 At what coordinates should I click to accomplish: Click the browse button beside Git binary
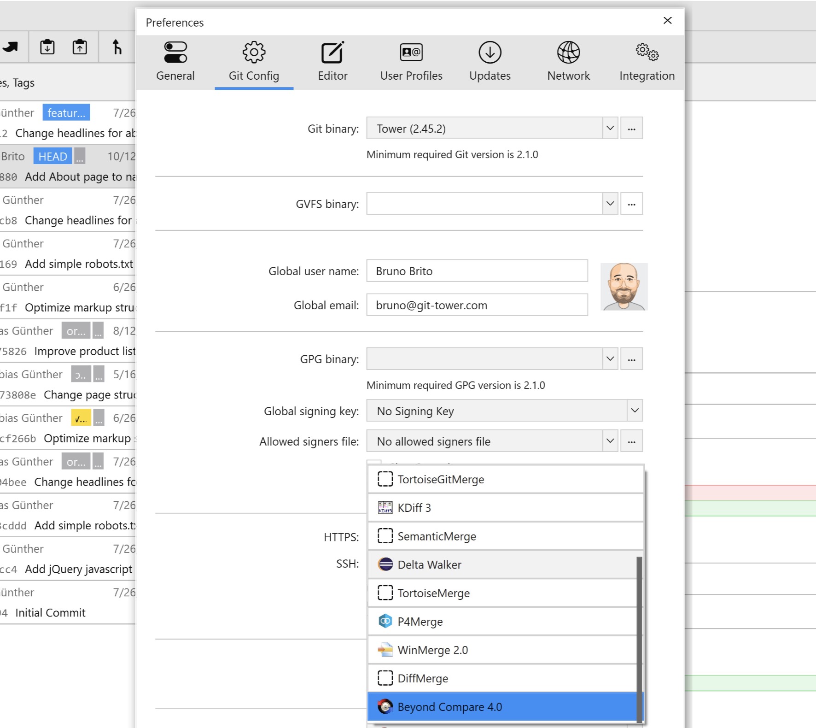click(631, 128)
